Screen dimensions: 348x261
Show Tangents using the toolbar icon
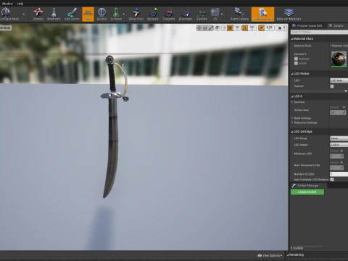pos(168,14)
